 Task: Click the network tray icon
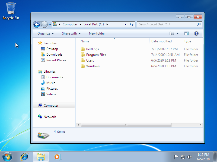point(183,157)
